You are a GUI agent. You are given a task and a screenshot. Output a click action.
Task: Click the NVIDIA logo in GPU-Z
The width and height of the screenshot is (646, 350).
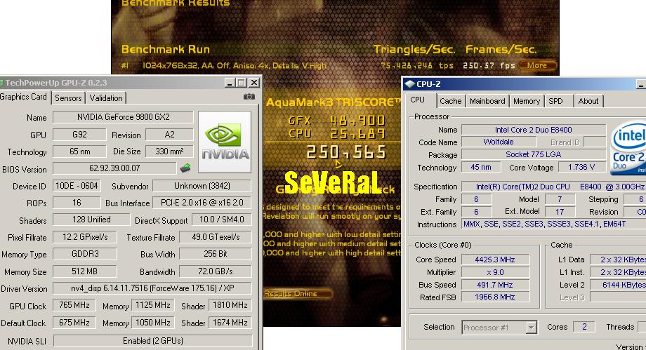point(225,142)
